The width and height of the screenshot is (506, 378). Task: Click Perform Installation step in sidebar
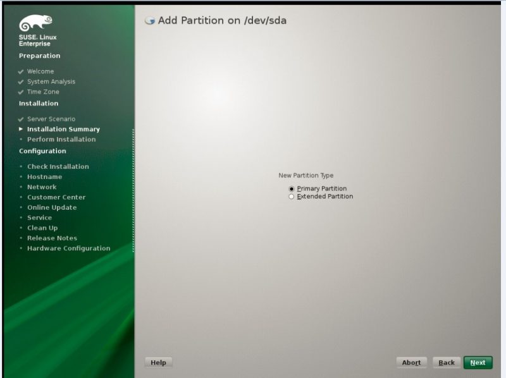click(61, 139)
